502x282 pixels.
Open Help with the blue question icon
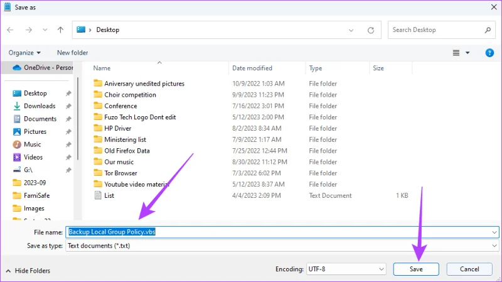coord(489,53)
